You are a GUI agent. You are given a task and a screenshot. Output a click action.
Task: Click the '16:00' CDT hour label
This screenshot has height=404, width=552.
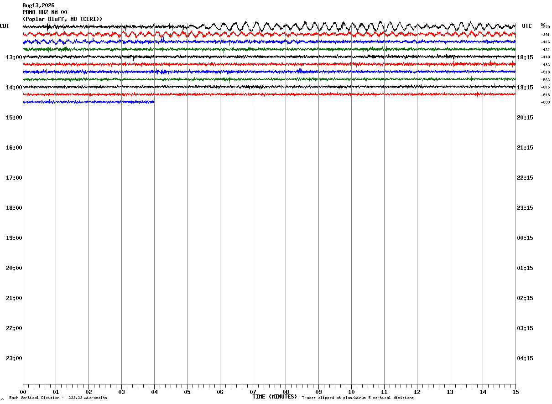14,148
